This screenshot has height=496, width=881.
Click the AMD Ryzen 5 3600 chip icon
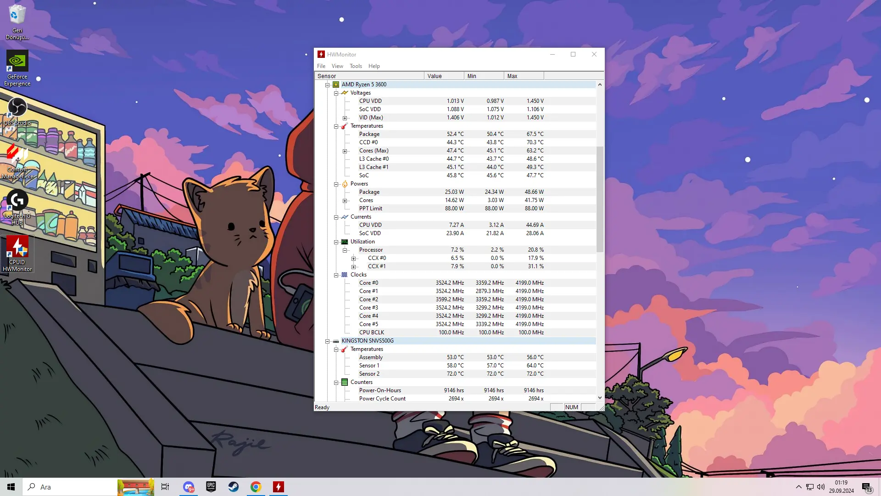tap(336, 85)
